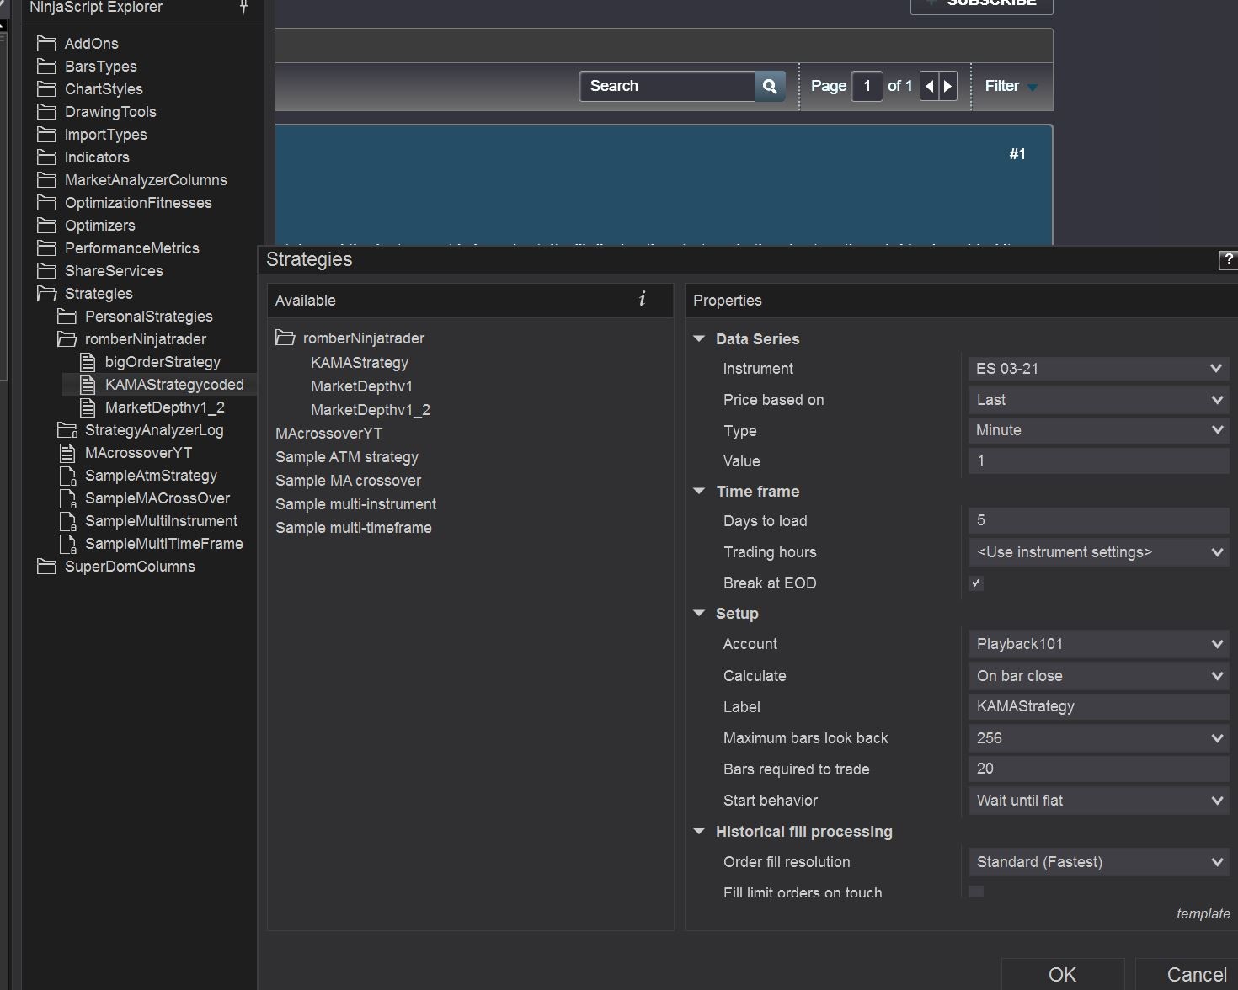Viewport: 1238px width, 990px height.
Task: Select the bigOrderStrategy script file
Action: point(162,362)
